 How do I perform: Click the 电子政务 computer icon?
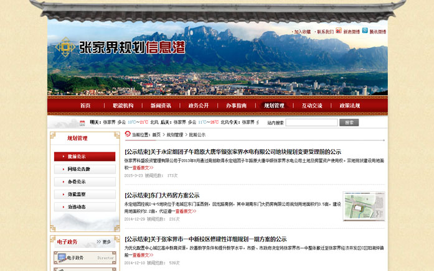[62, 258]
